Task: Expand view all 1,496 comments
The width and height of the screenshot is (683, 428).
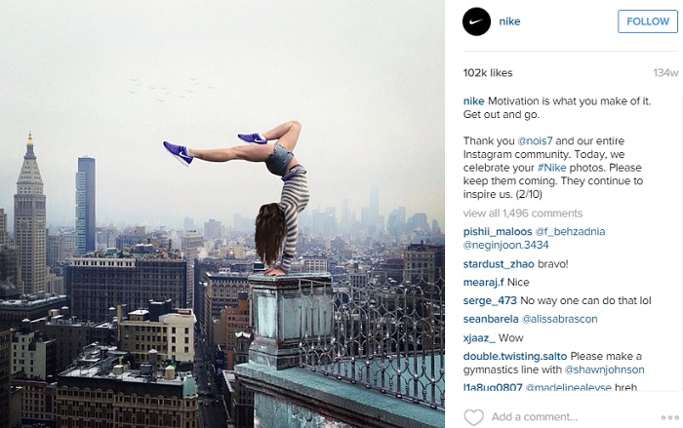Action: click(x=523, y=214)
